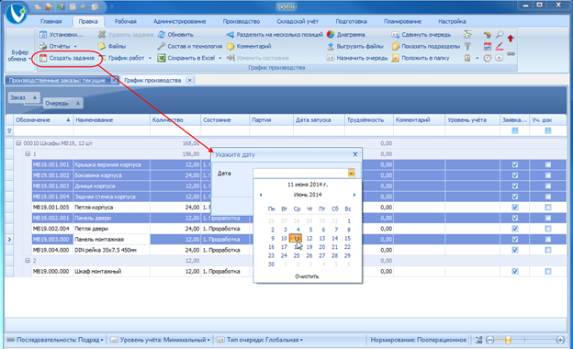Viewport: 573px width, 349px height.
Task: Click the zoom-out minus icon in status bar
Action: pos(490,340)
